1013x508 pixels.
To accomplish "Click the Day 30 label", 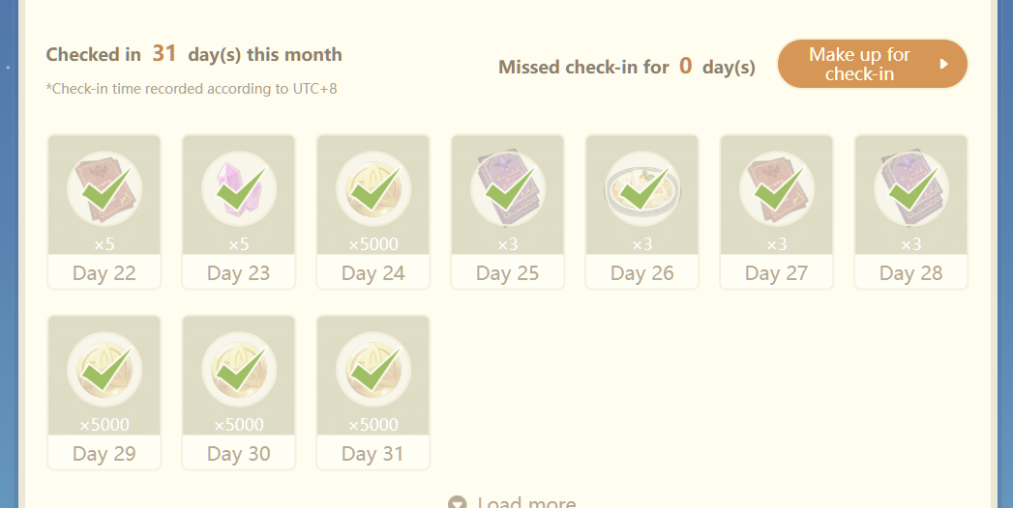I will 239,454.
